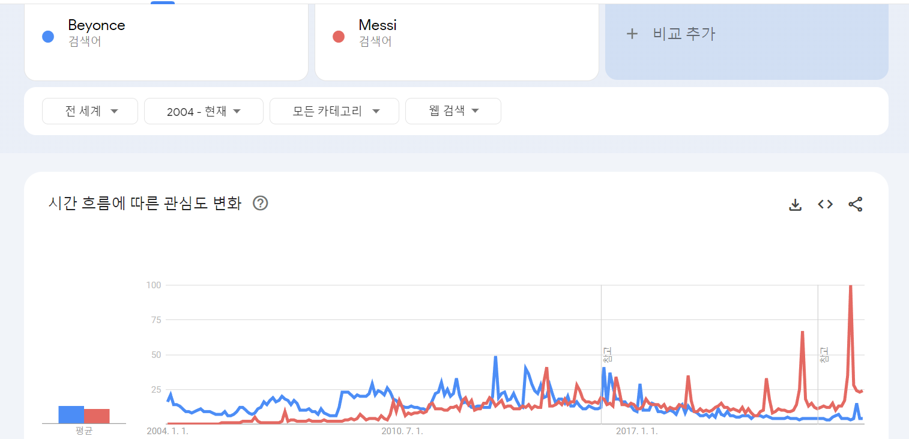
Task: Open the help question mark icon
Action: tap(260, 204)
